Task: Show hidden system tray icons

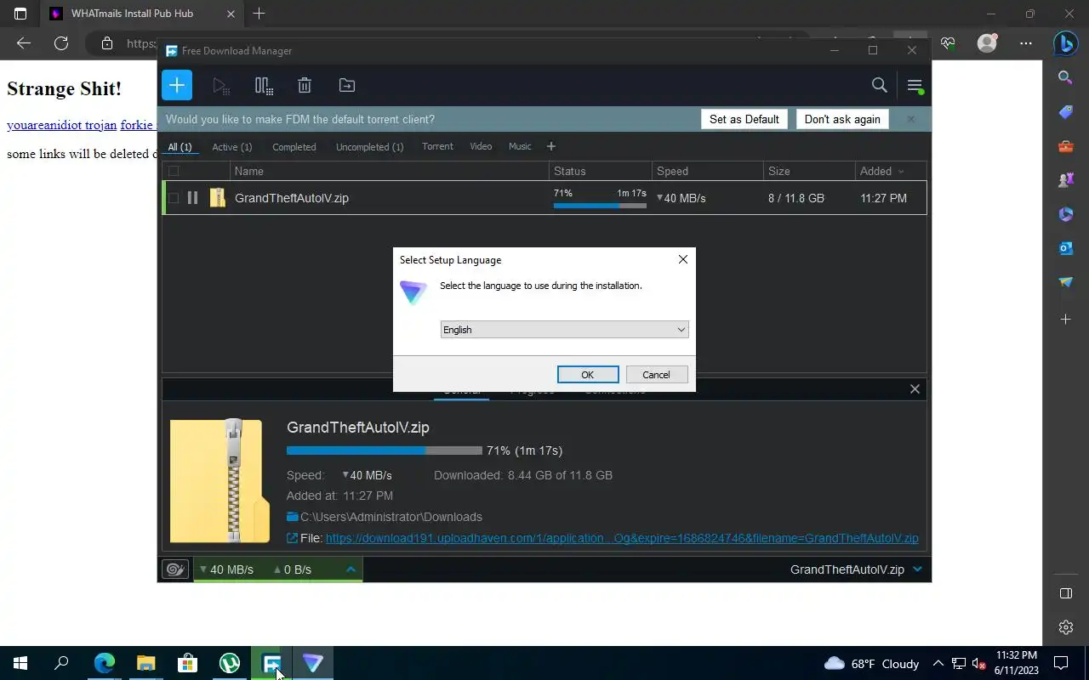Action: pos(938,663)
